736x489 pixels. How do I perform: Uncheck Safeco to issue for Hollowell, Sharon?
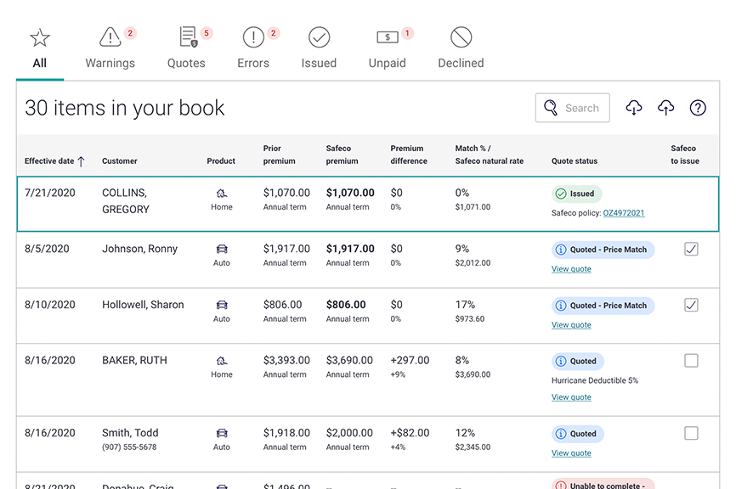pos(691,305)
